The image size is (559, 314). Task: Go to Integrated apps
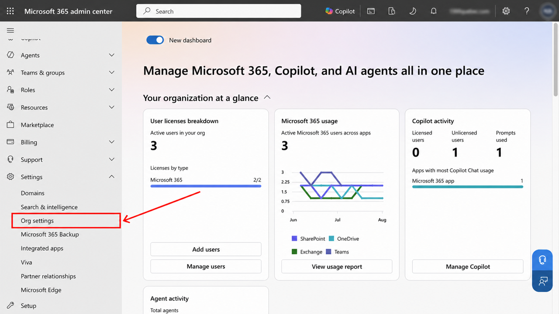[42, 249]
